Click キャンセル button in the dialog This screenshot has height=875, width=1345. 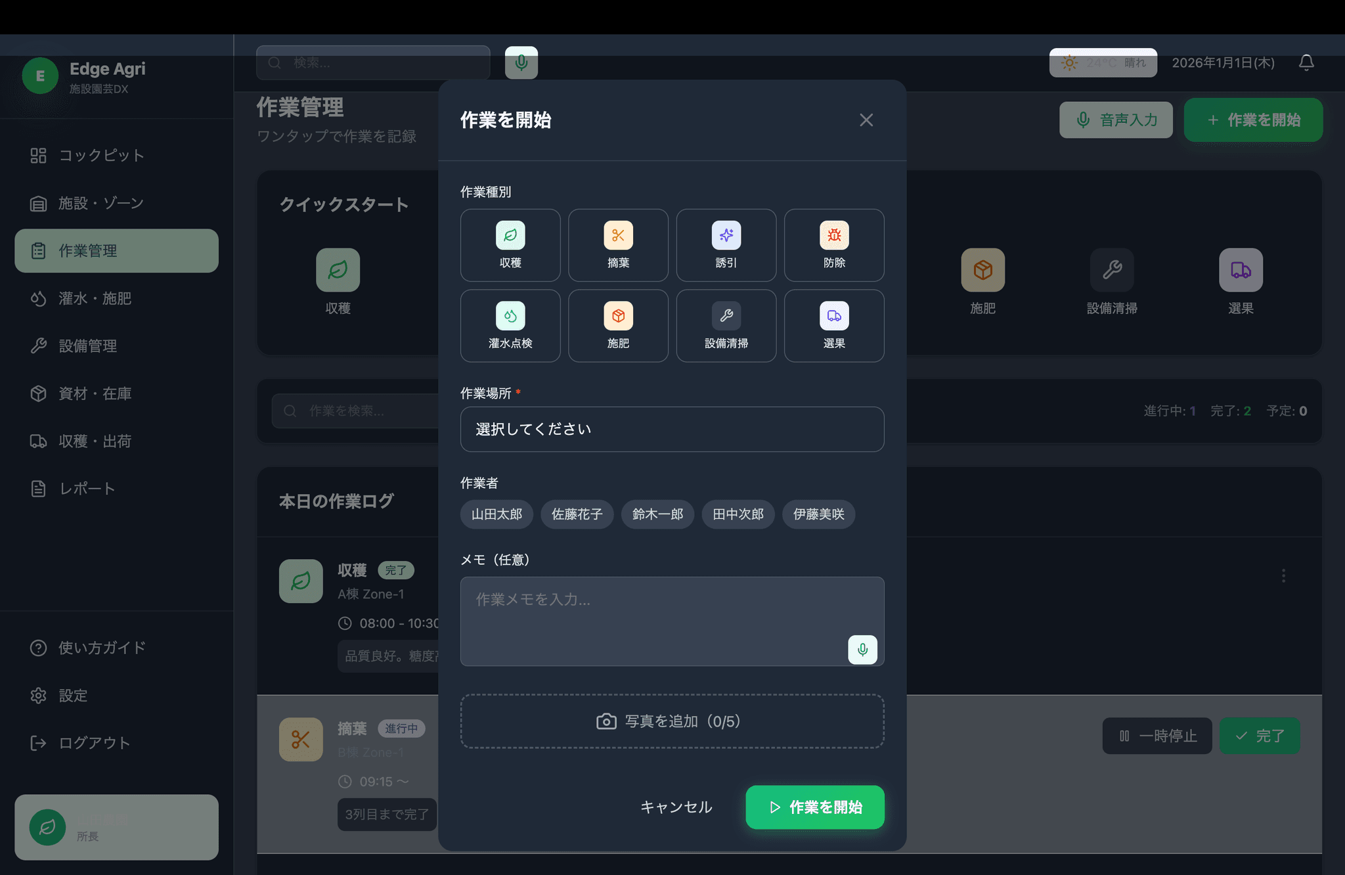point(676,807)
